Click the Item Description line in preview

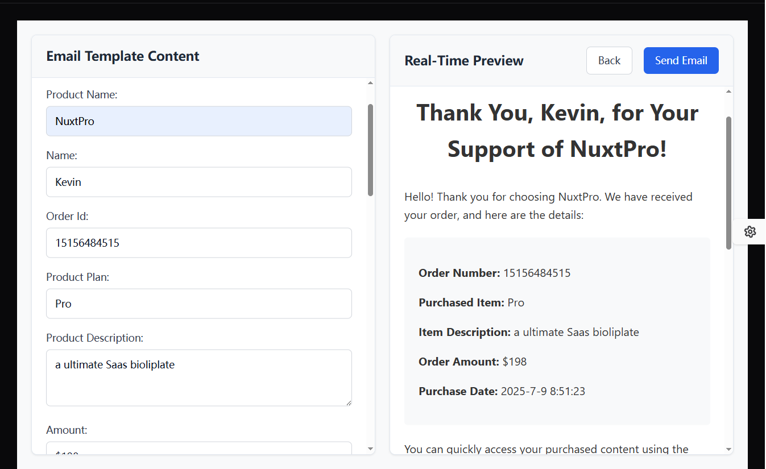[x=529, y=332]
